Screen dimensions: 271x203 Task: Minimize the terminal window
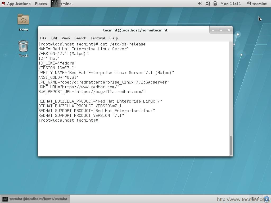(213, 30)
